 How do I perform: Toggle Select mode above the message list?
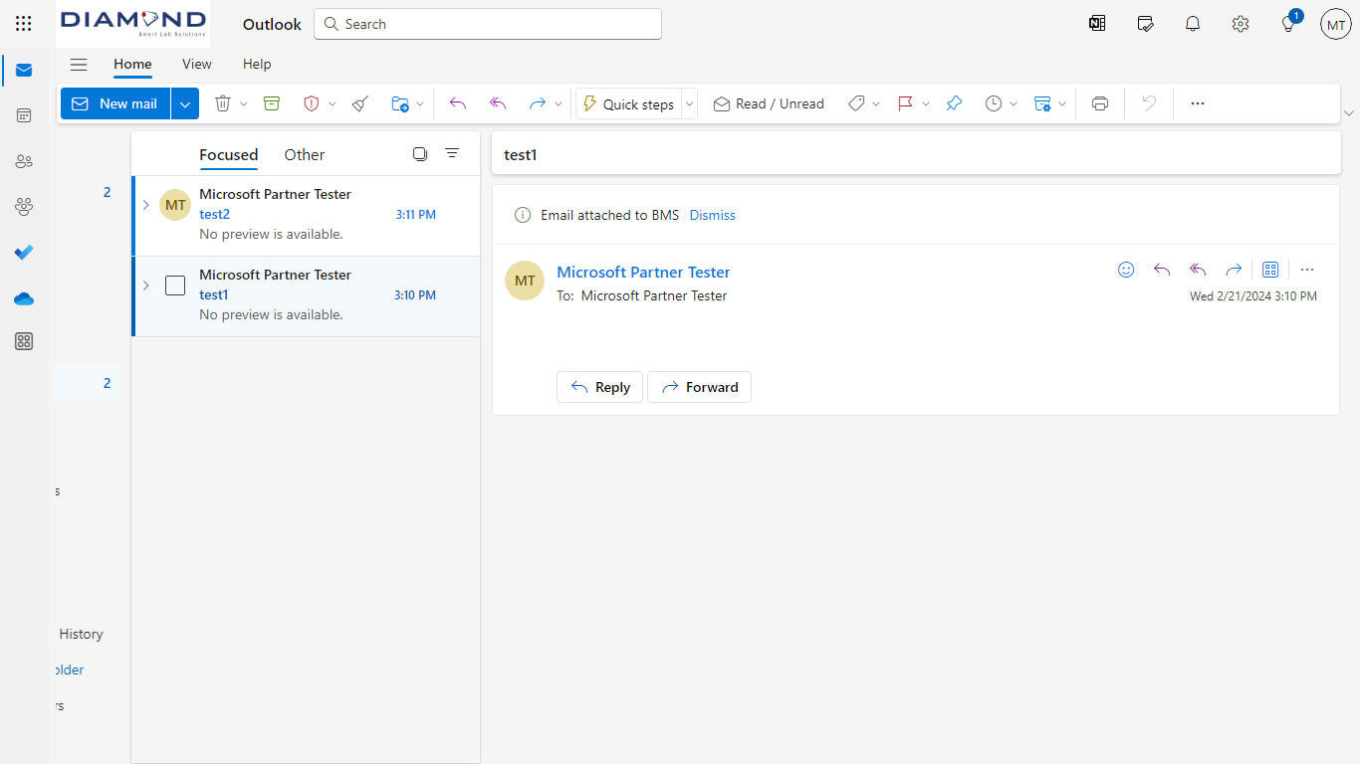coord(419,153)
